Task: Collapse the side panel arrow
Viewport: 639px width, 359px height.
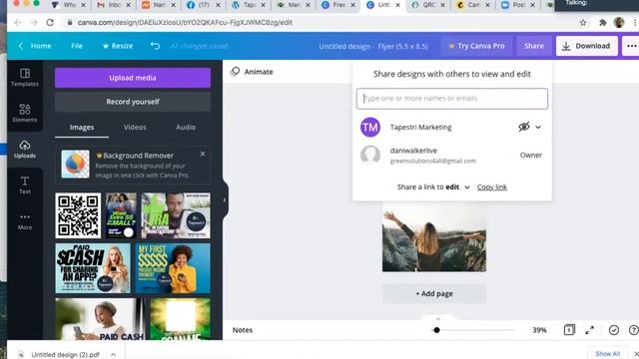Action: click(x=225, y=199)
